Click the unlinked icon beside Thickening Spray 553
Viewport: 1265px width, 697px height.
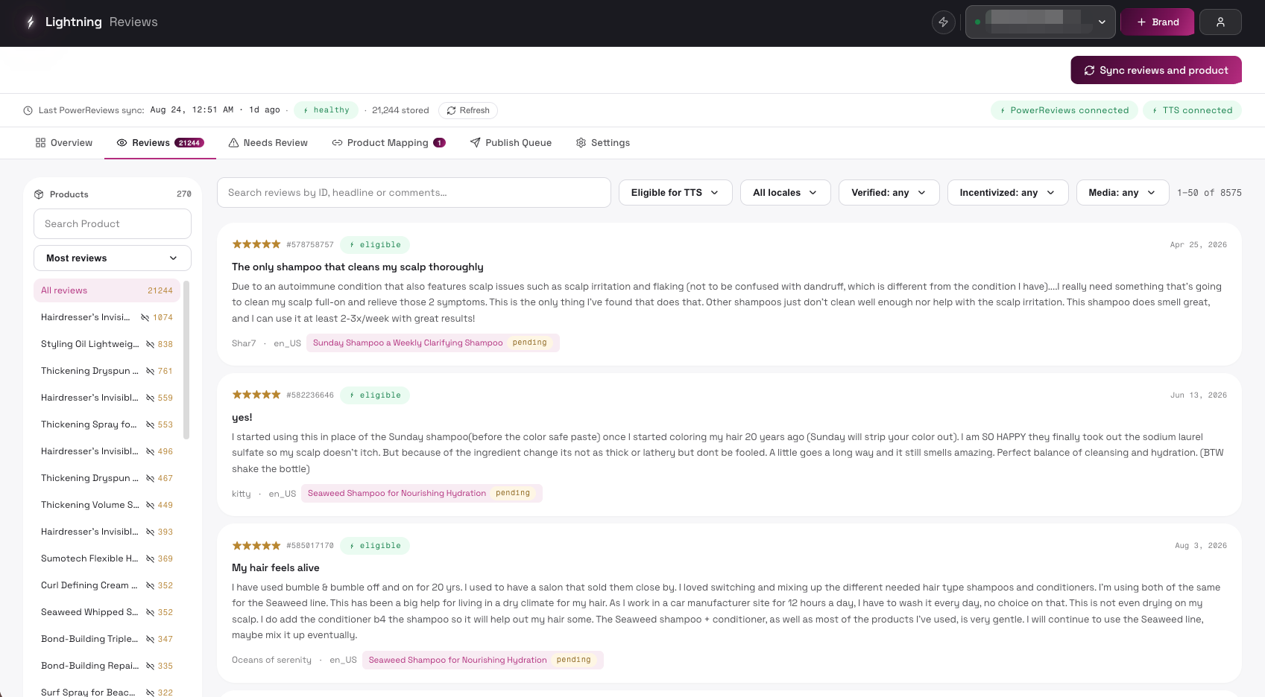coord(151,424)
